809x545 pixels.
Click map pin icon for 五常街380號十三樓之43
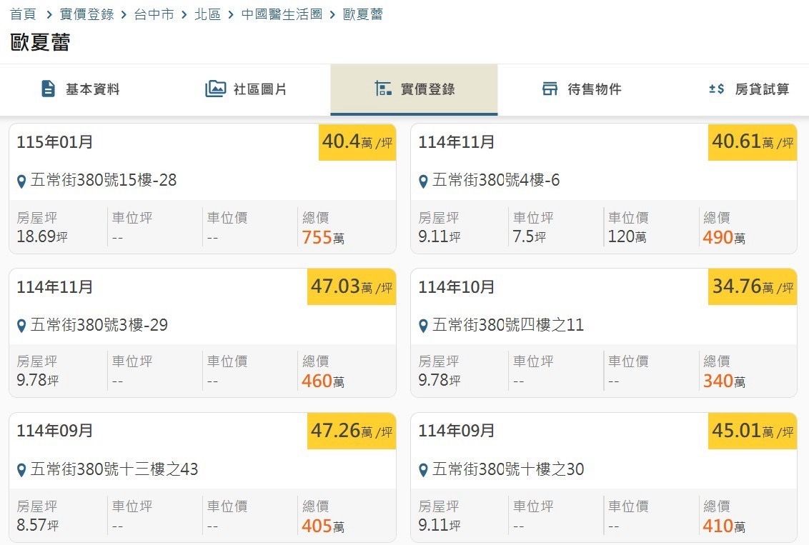click(21, 470)
